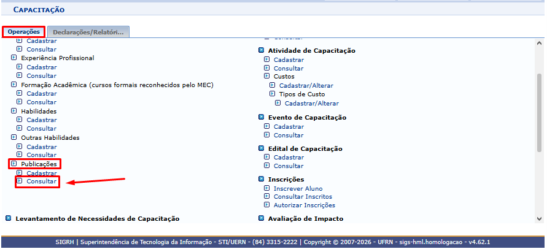Click the bullet icon beside Custos
The height and width of the screenshot is (249, 547).
266,75
